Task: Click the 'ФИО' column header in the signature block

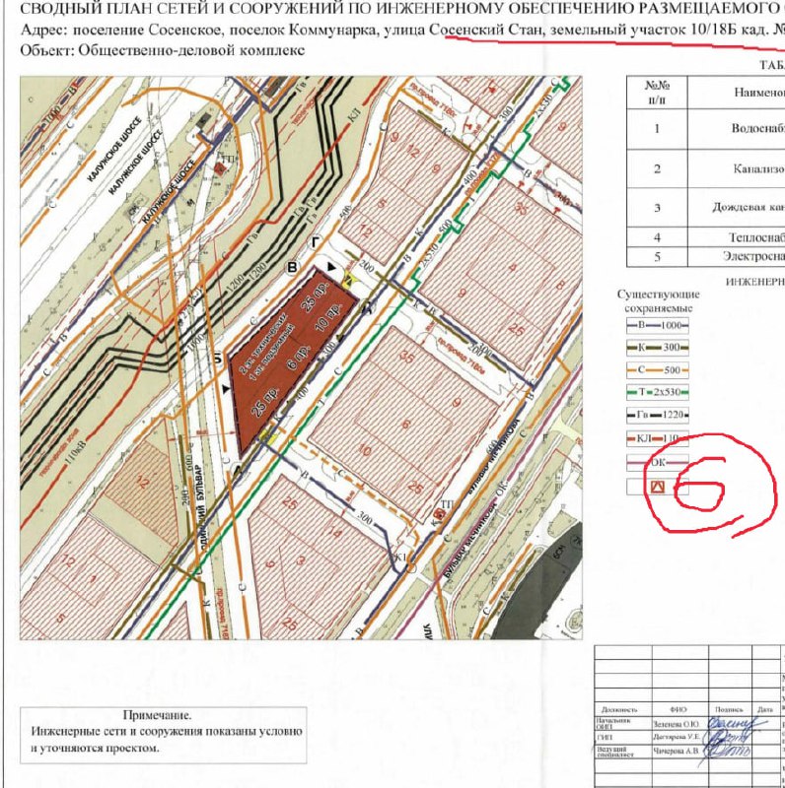Action: coord(678,709)
